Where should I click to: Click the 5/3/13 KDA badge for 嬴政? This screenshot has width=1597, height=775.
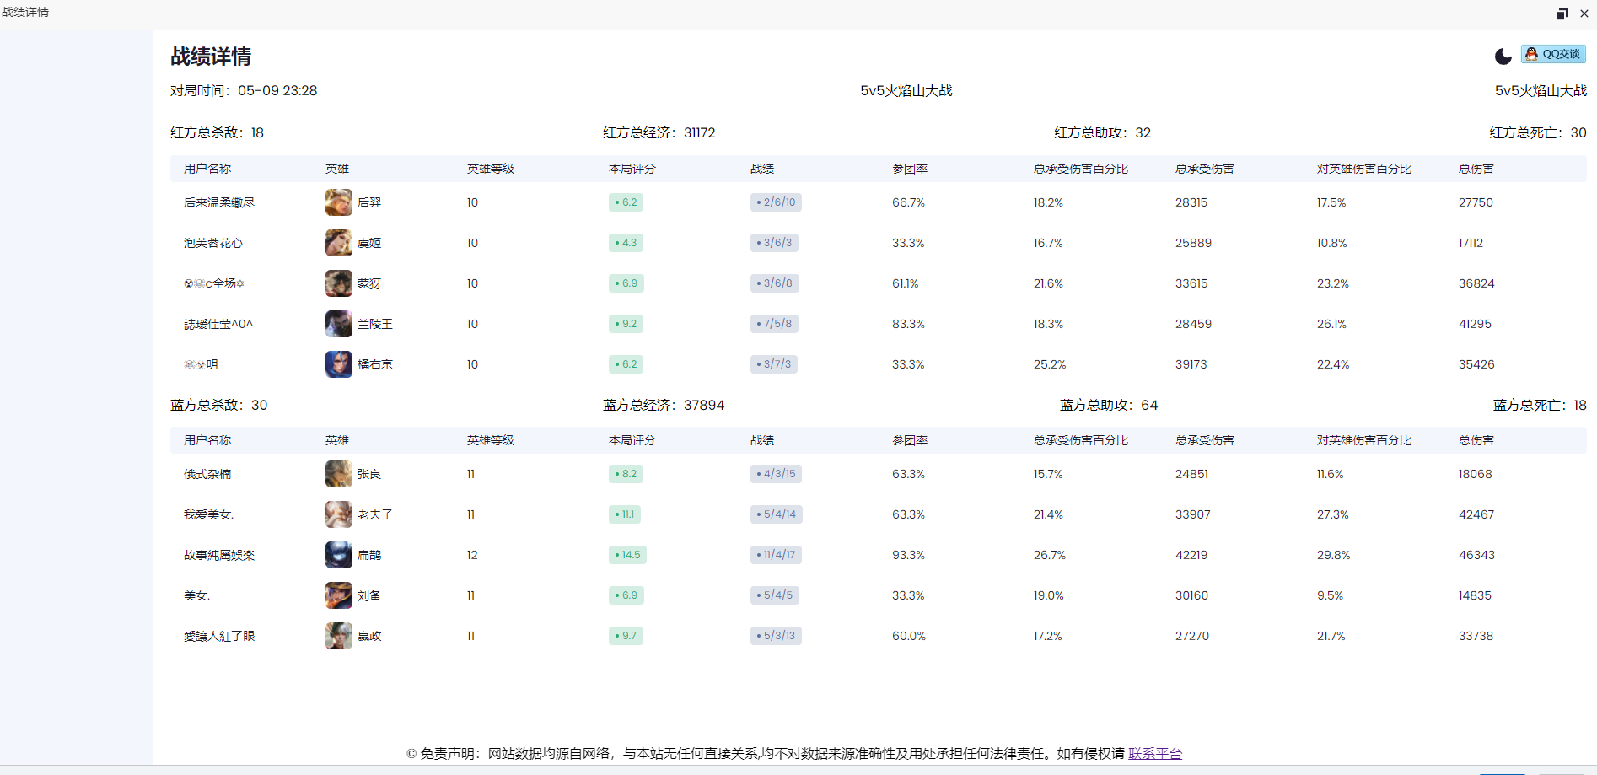click(x=776, y=636)
